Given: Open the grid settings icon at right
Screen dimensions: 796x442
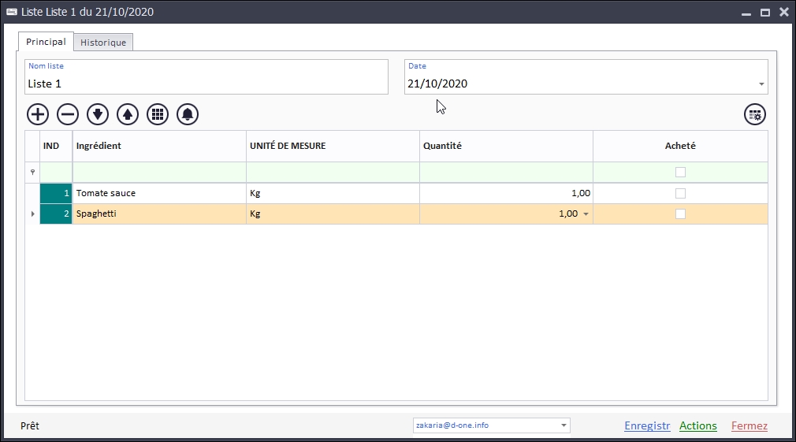Looking at the screenshot, I should (755, 114).
